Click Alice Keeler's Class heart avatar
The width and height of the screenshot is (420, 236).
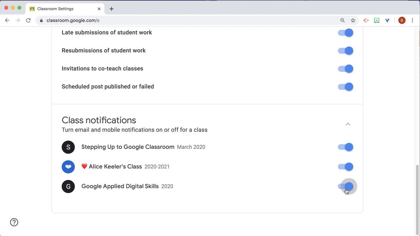[68, 167]
